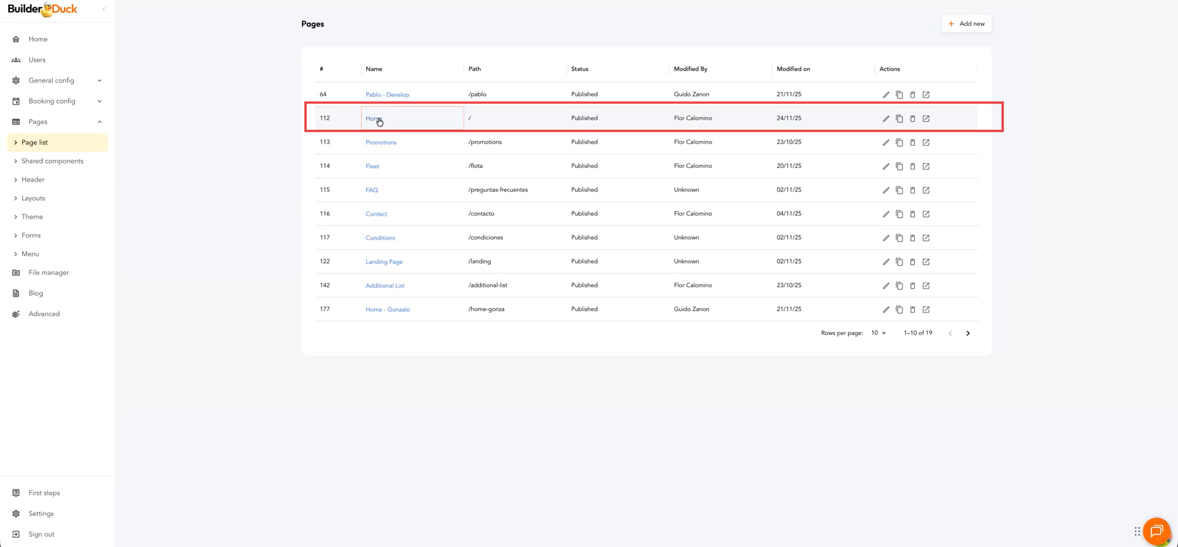
Task: Duplicate the Fleet page via copy icon
Action: pyautogui.click(x=899, y=167)
